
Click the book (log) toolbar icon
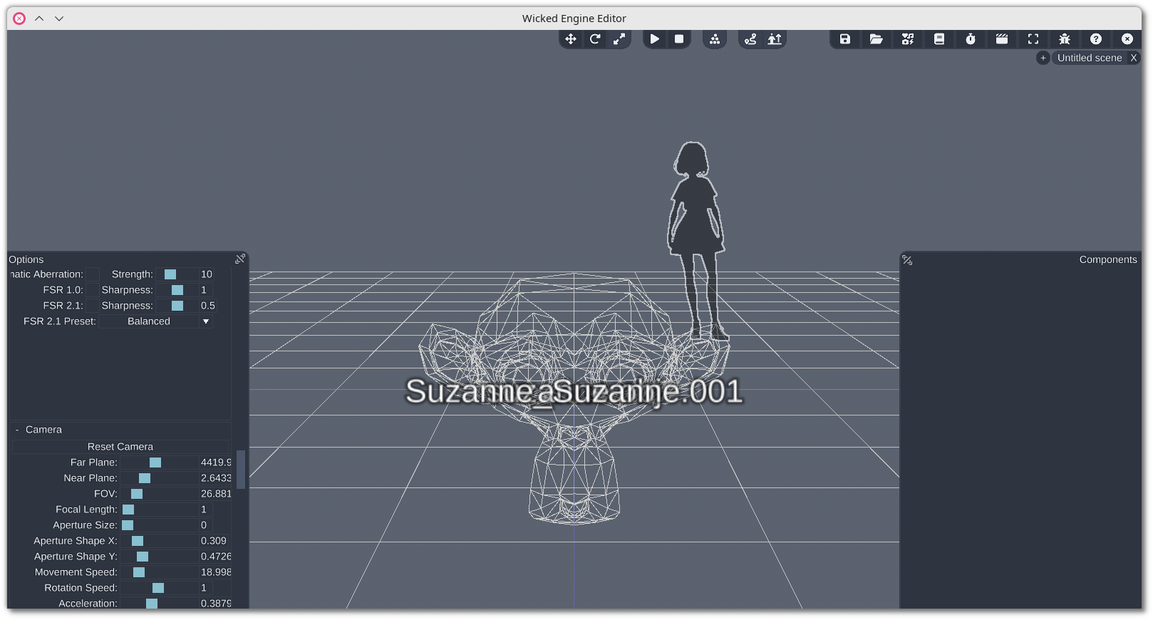pyautogui.click(x=939, y=39)
